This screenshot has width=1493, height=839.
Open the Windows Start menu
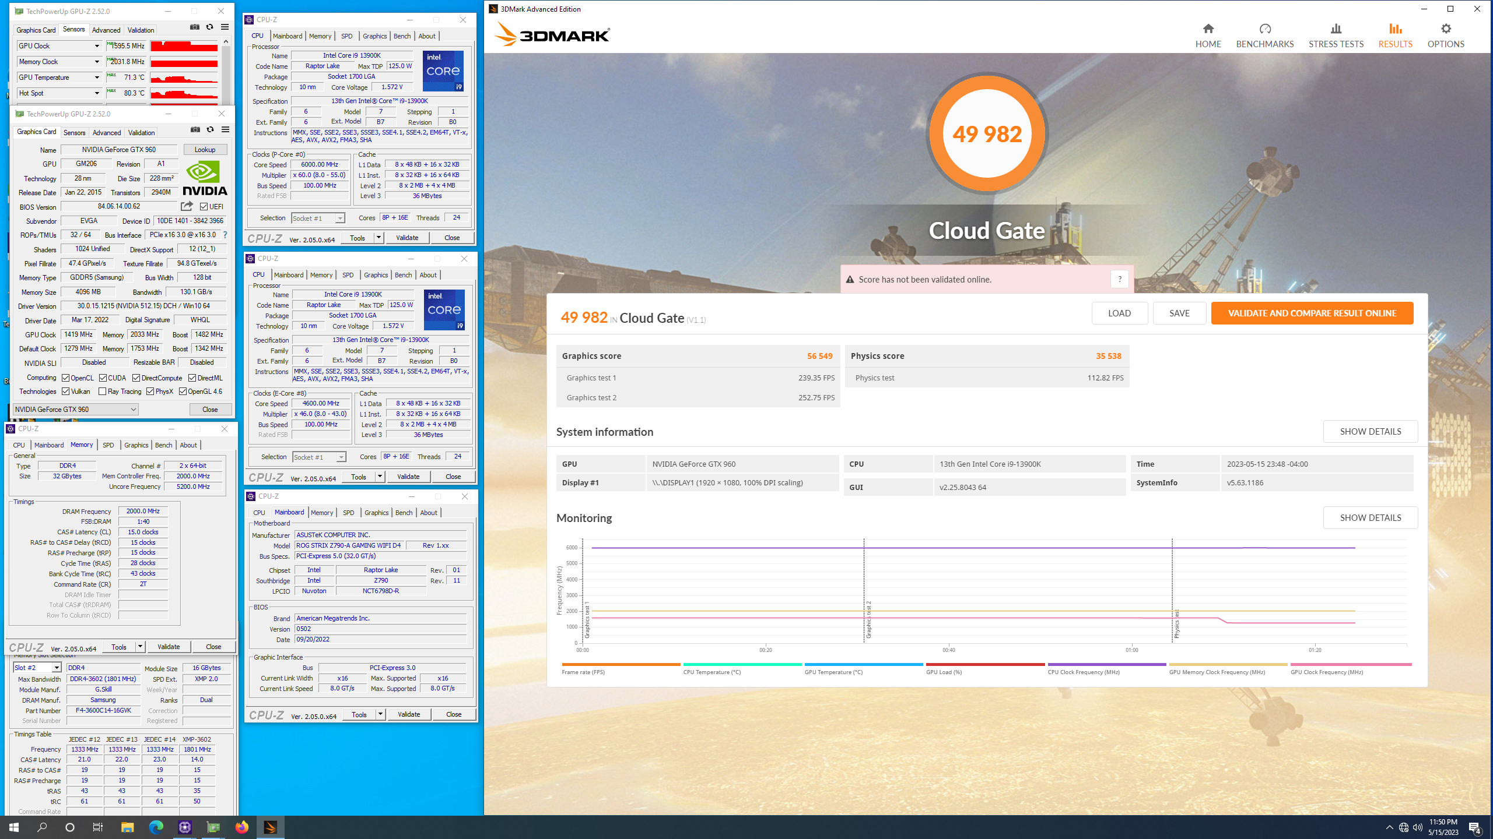pyautogui.click(x=14, y=827)
